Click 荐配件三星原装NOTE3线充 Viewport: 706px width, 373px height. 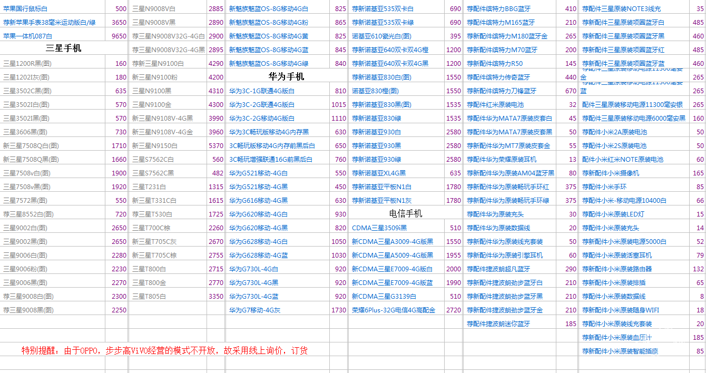coord(621,8)
